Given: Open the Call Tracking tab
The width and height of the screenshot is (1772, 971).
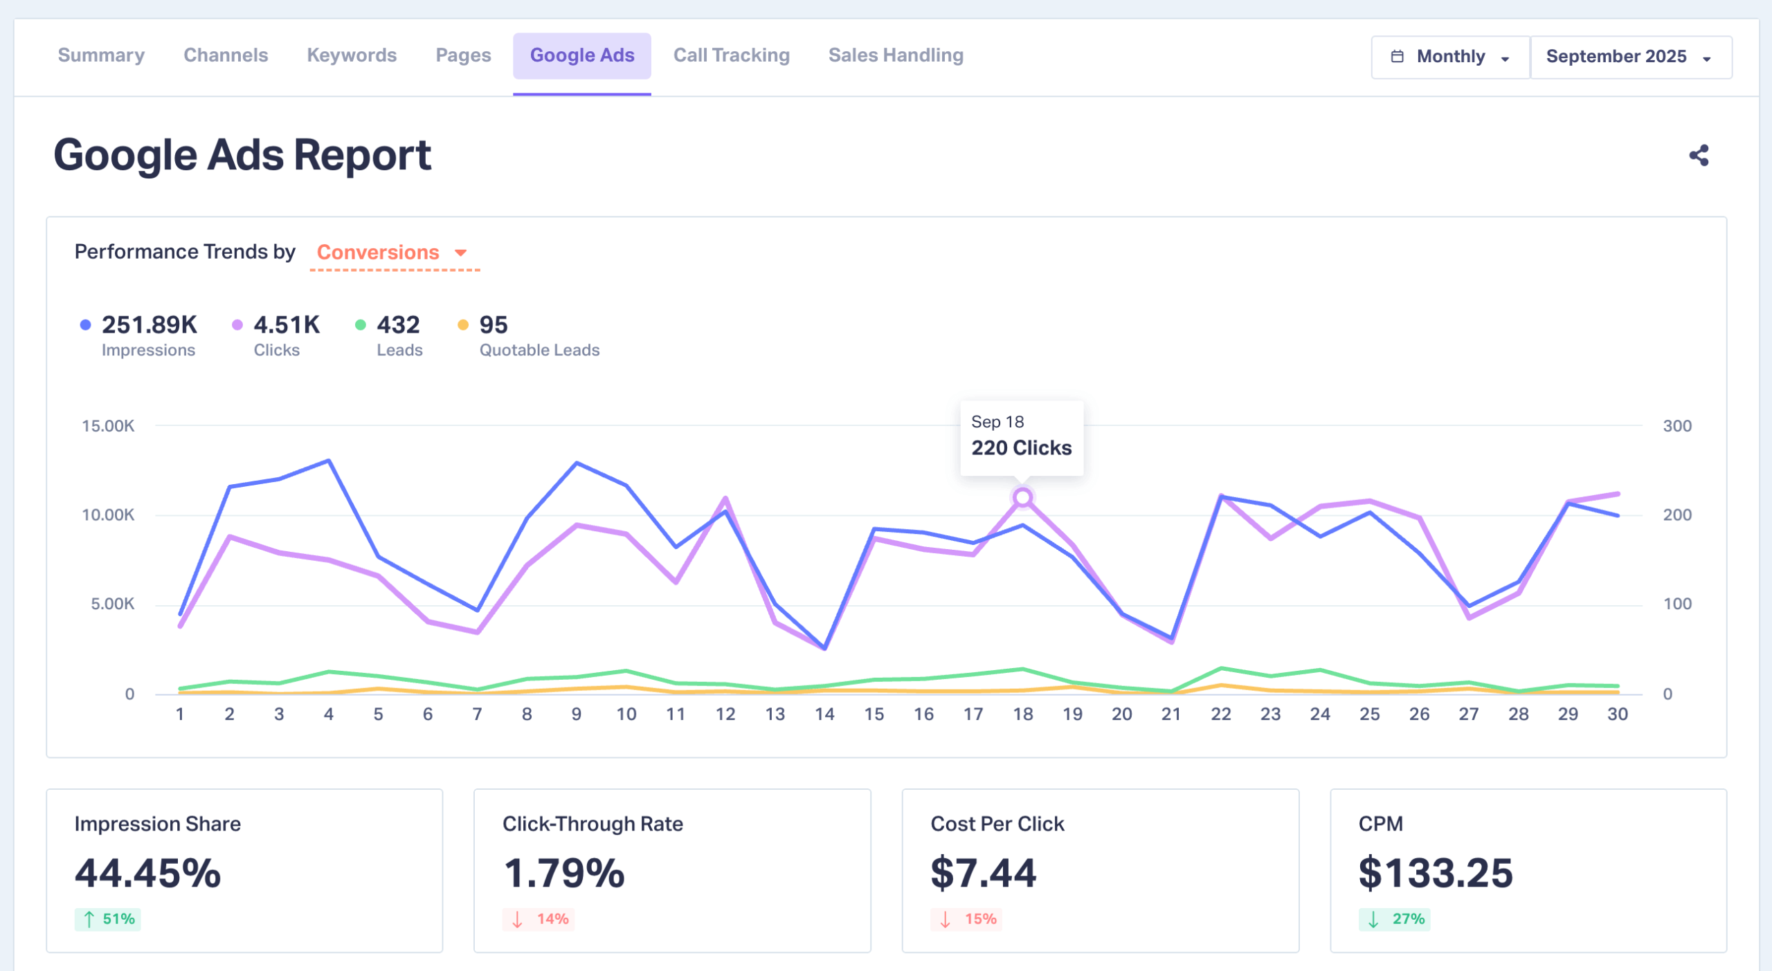Looking at the screenshot, I should [731, 55].
